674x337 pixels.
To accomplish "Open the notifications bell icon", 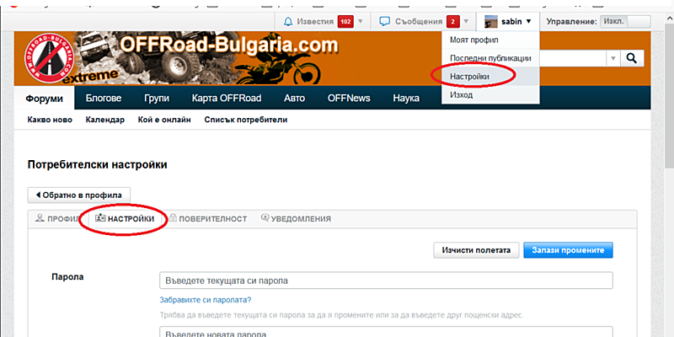I will click(x=288, y=22).
